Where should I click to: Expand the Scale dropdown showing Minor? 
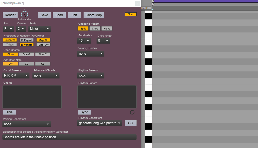(x=39, y=29)
